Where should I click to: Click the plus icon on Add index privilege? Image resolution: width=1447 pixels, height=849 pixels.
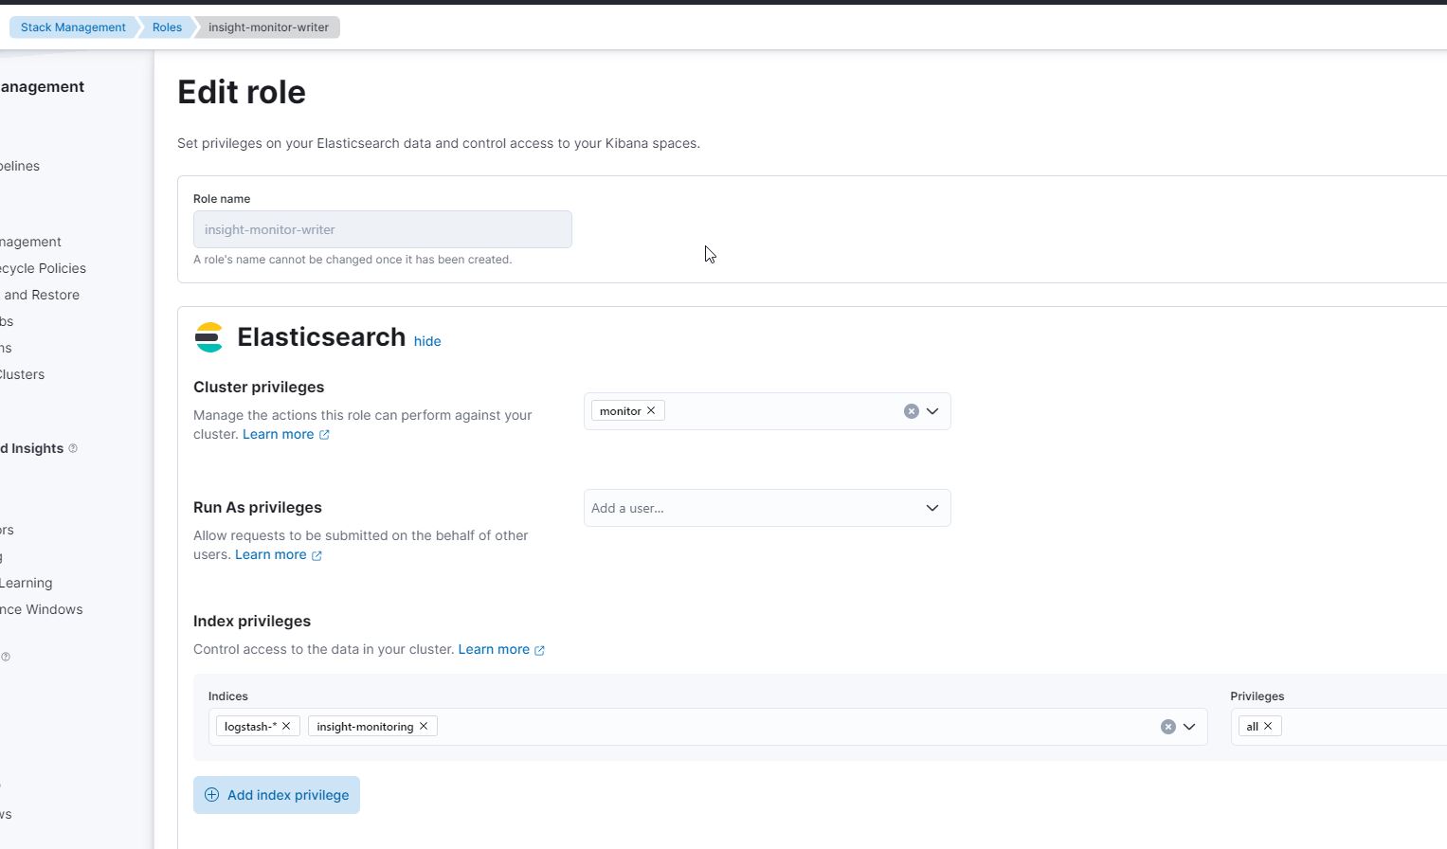[x=214, y=795]
